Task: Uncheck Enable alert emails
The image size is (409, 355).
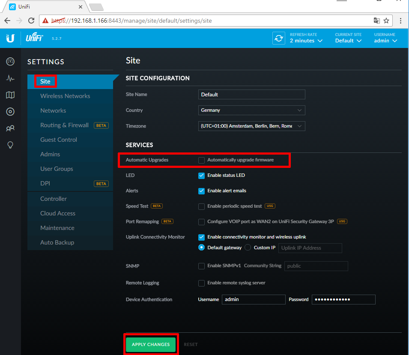Action: coord(201,191)
